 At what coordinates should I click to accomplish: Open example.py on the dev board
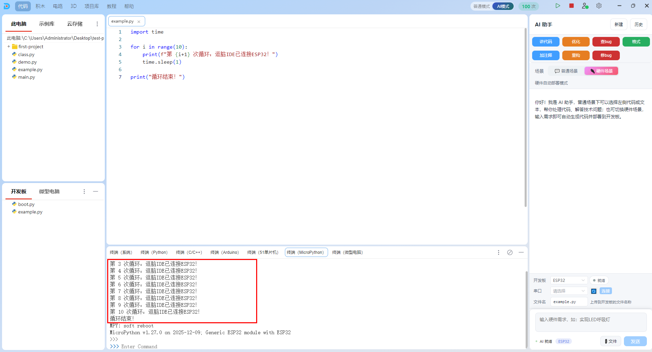(x=30, y=212)
